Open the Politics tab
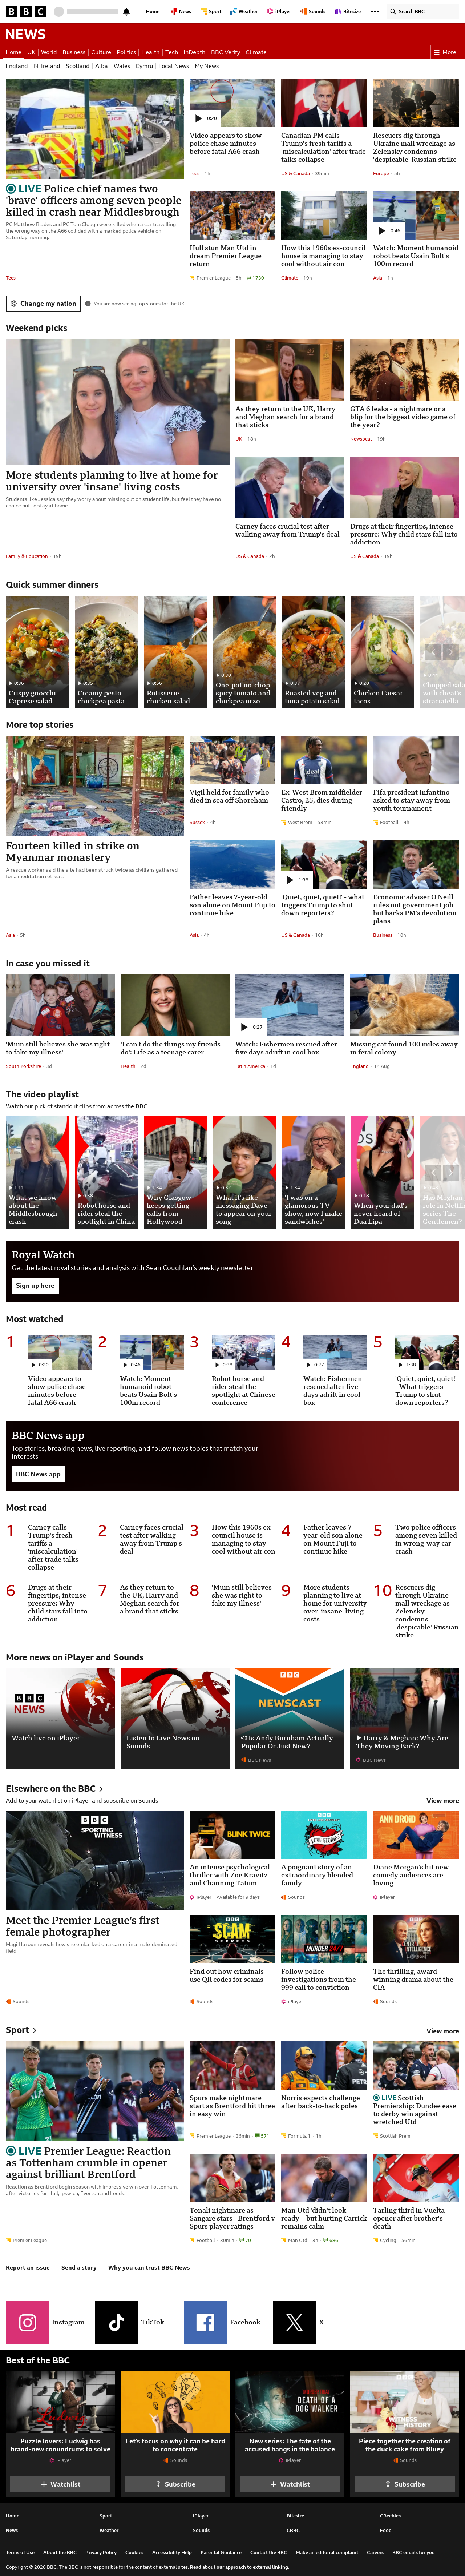Screen dimensions: 465x2576 pyautogui.click(x=126, y=52)
